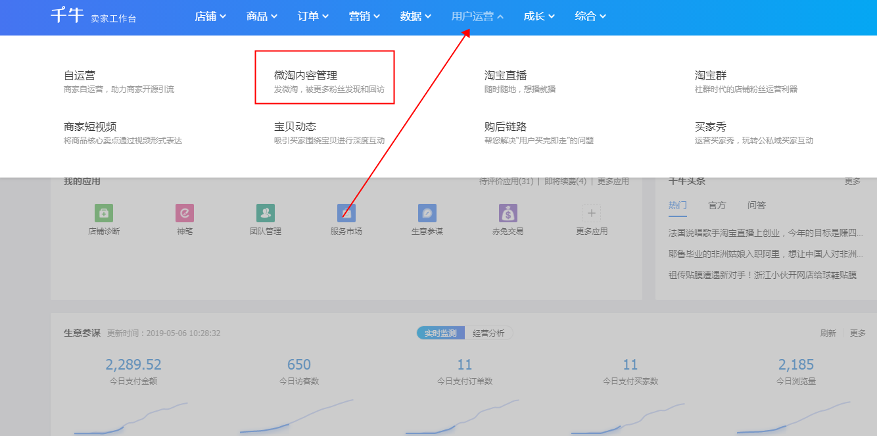Switch to the 官方 tab
This screenshot has width=877, height=436.
pos(717,205)
